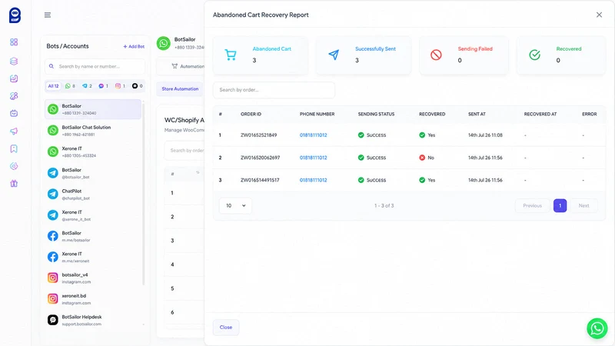Go to page 1 in pagination

coord(560,205)
